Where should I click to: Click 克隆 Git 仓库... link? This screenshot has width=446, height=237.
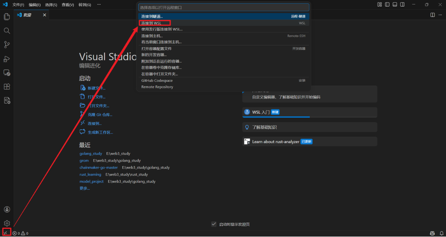100,115
